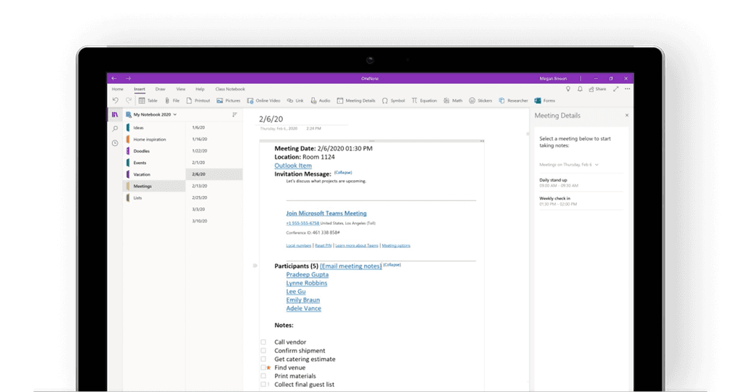Open the Math tool

[x=453, y=101]
